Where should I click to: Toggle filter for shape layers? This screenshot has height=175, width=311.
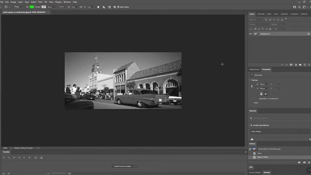point(278,19)
